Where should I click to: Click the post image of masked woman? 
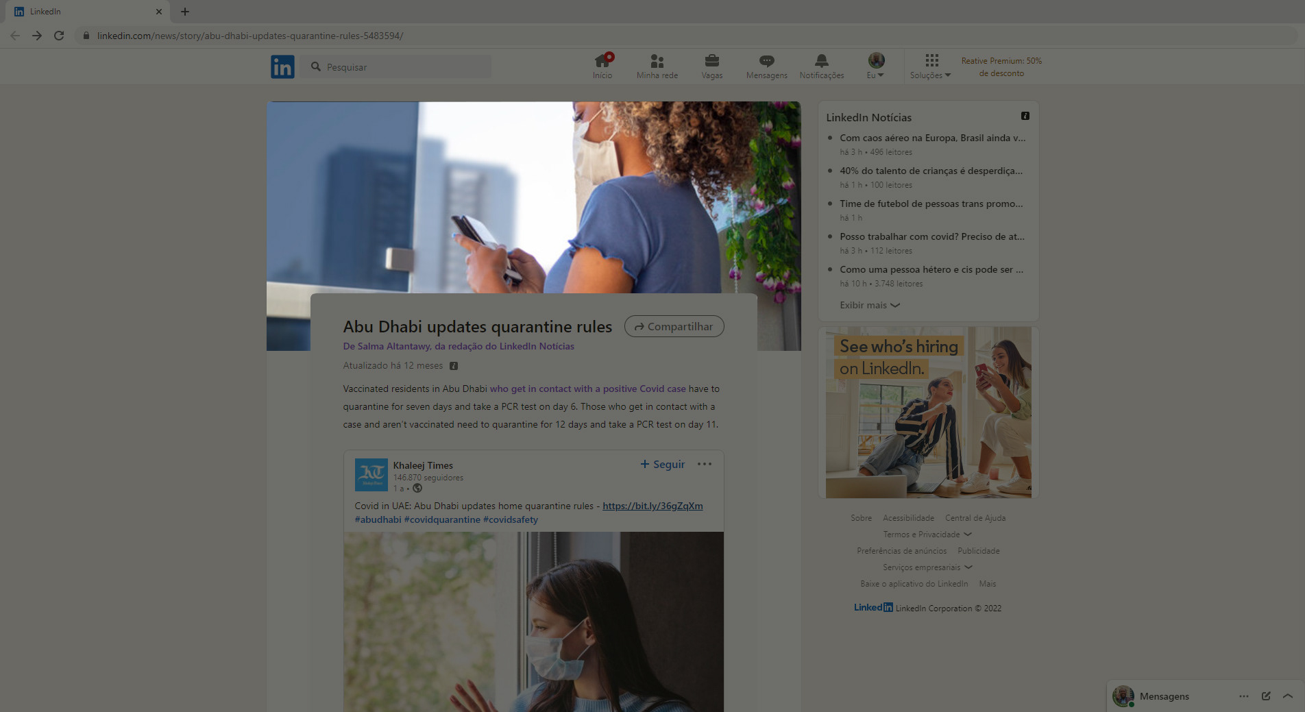point(533,622)
